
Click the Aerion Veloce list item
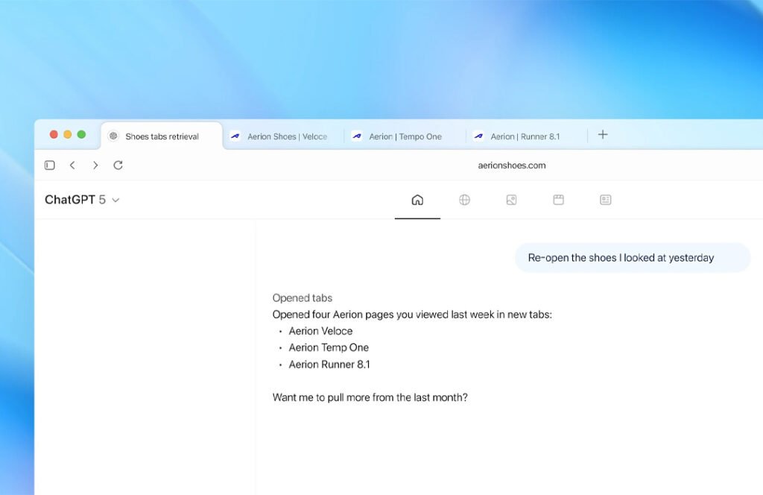tap(320, 331)
